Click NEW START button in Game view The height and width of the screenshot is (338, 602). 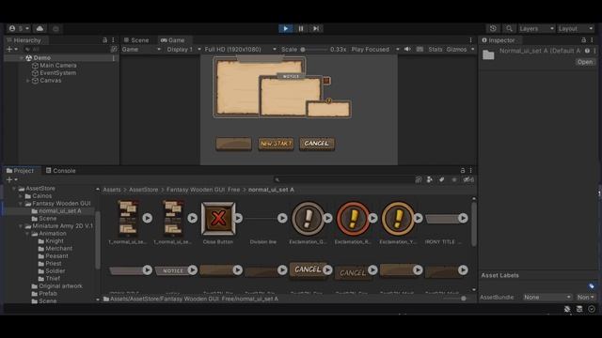click(x=276, y=144)
